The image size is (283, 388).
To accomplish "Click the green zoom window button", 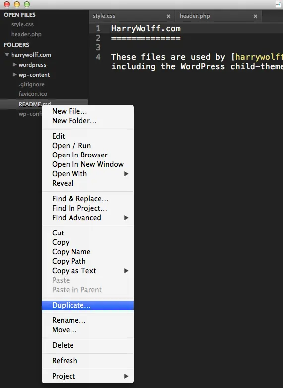I will [27, 4].
